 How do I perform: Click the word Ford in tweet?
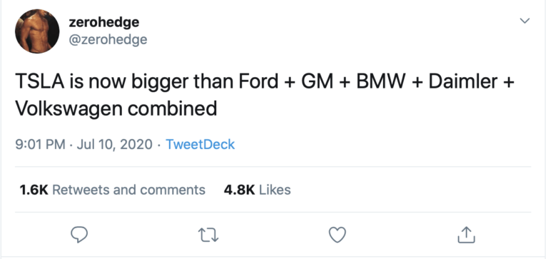coord(258,81)
